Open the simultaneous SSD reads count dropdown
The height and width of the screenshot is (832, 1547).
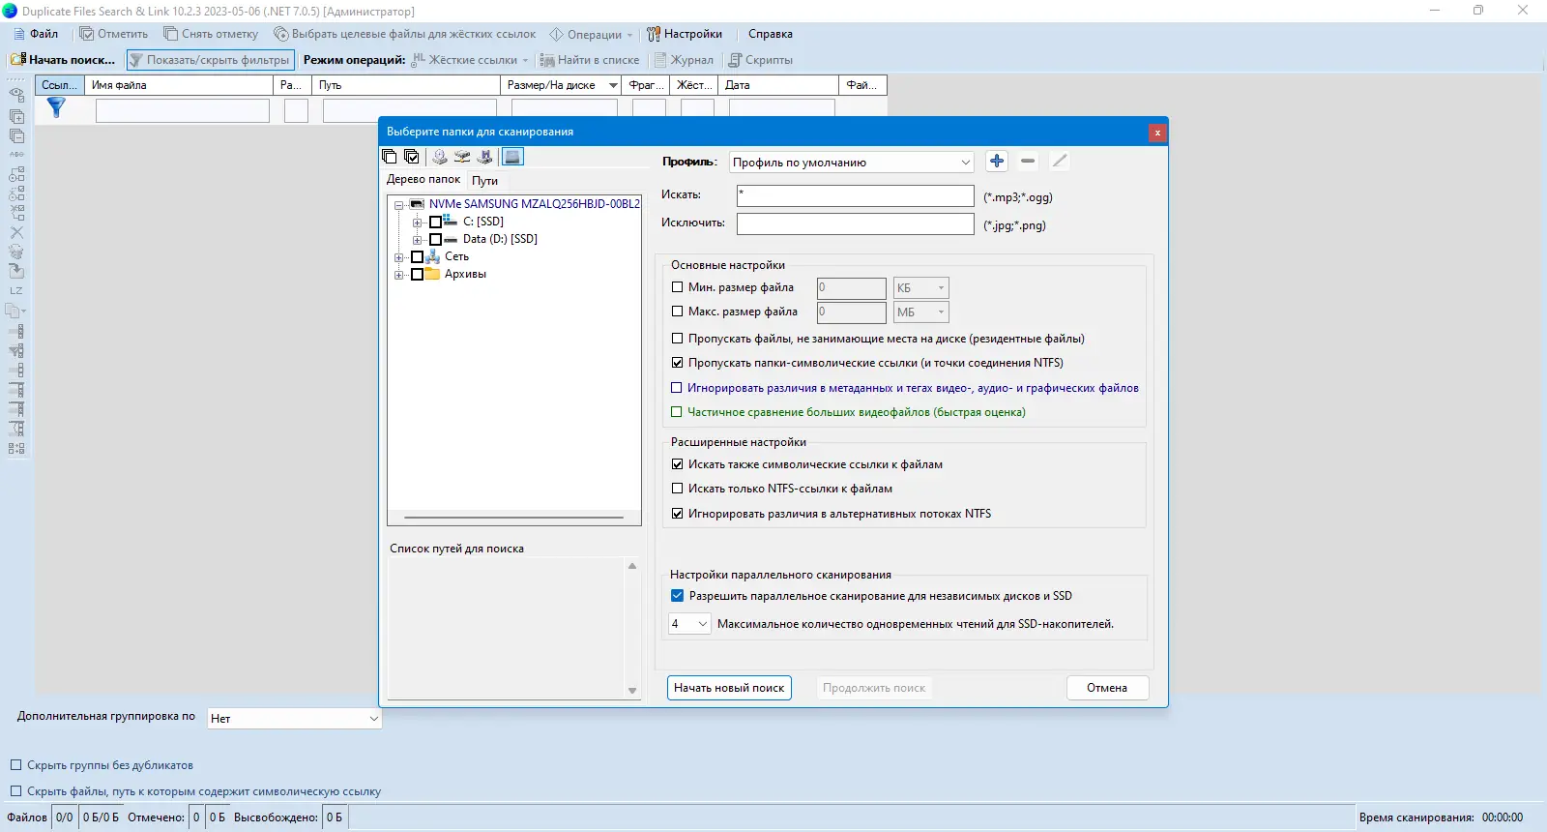[x=689, y=624]
